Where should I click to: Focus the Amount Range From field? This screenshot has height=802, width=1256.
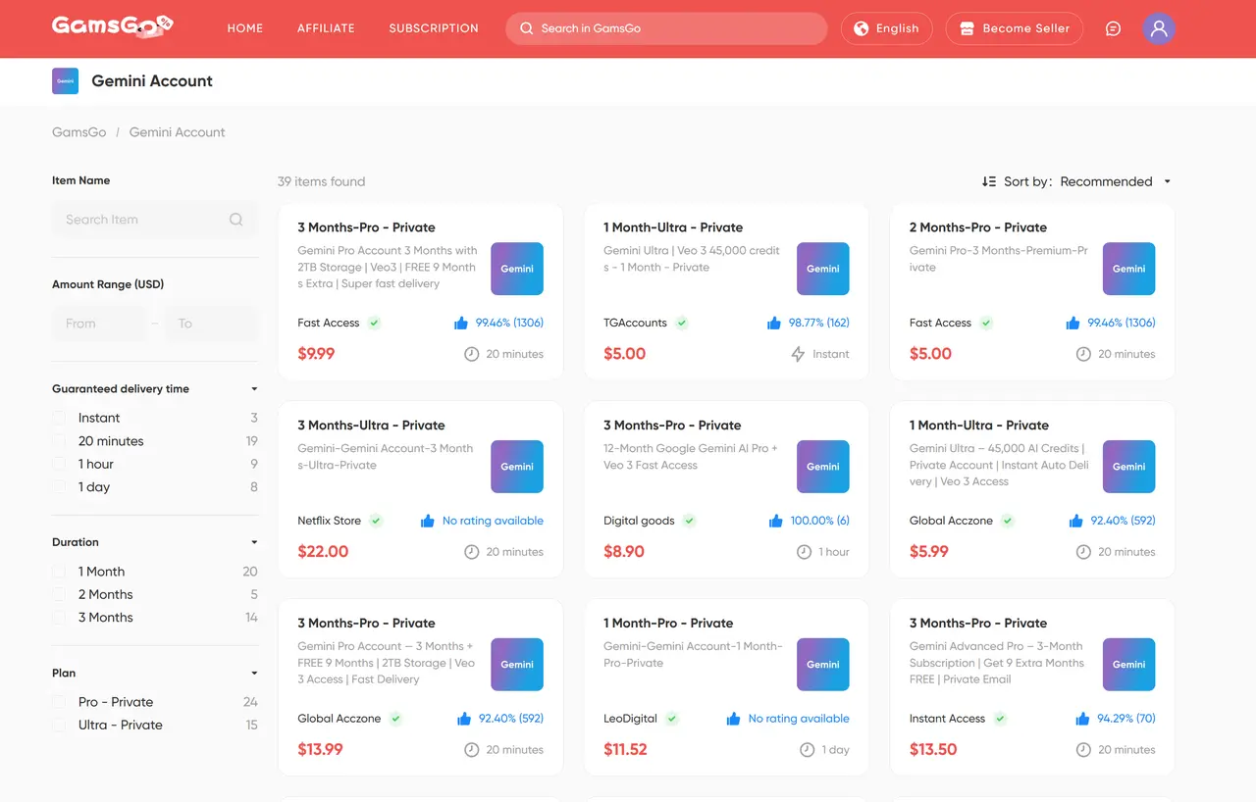tap(98, 324)
